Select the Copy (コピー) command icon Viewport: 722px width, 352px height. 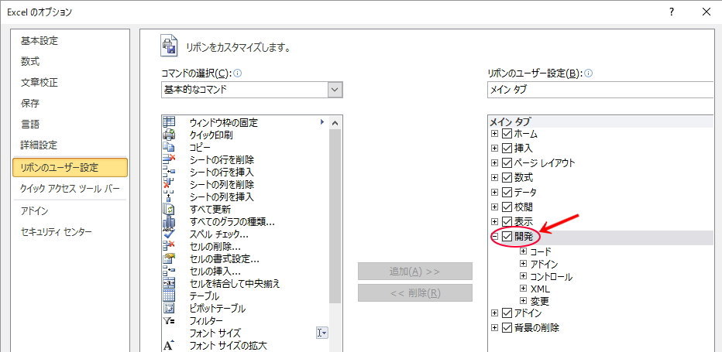169,147
